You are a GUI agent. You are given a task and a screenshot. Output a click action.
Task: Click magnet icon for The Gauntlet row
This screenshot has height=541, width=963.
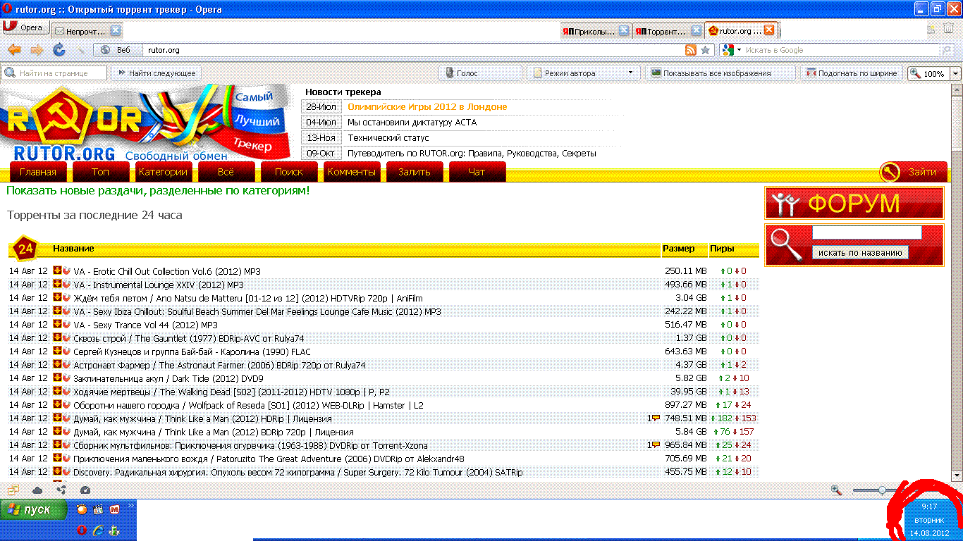pyautogui.click(x=66, y=337)
